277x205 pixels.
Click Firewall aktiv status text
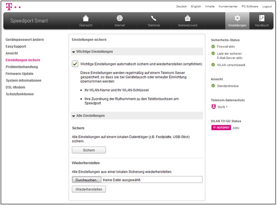(226, 46)
